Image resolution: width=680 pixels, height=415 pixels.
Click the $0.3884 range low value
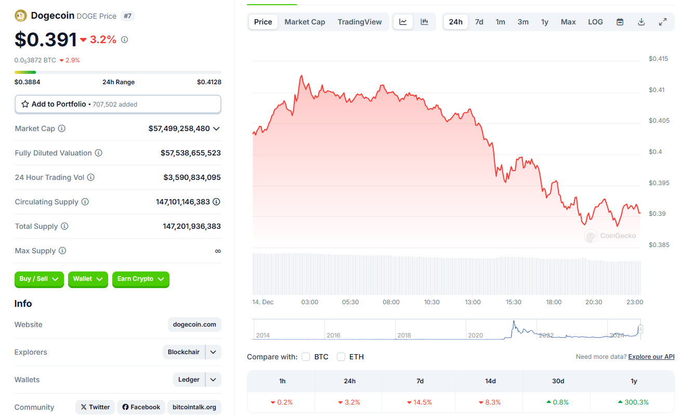point(27,82)
